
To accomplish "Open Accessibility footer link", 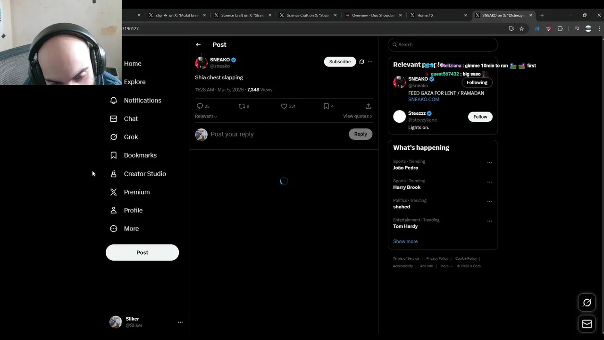I will pos(403,266).
